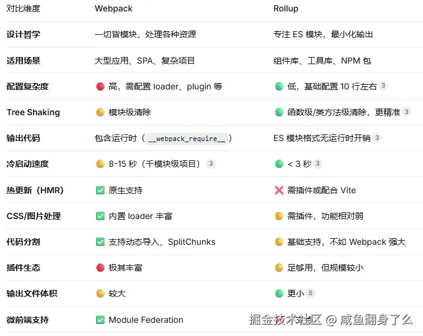Screen dimensions: 423x336
Task: Click text 内置 loader 丰富
Action: 140,216
